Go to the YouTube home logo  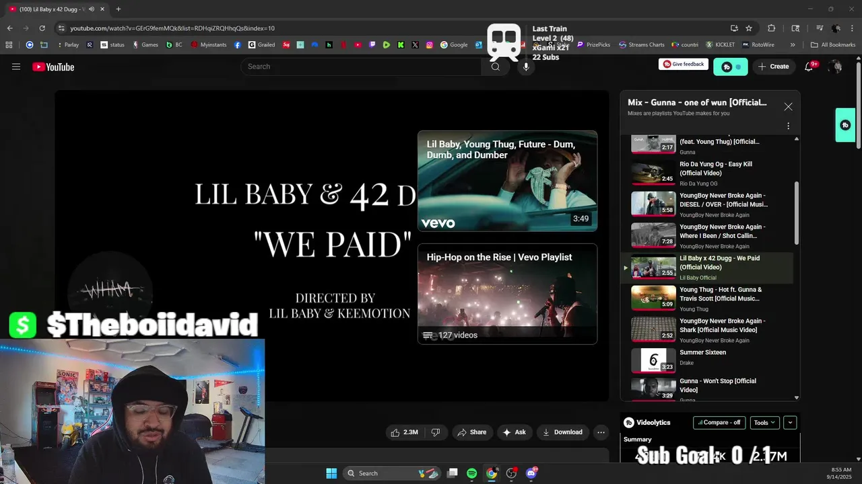pos(53,67)
